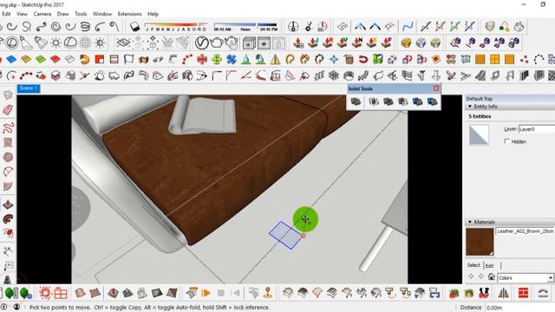The width and height of the screenshot is (555, 312).
Task: Open the Camera menu
Action: tap(42, 14)
